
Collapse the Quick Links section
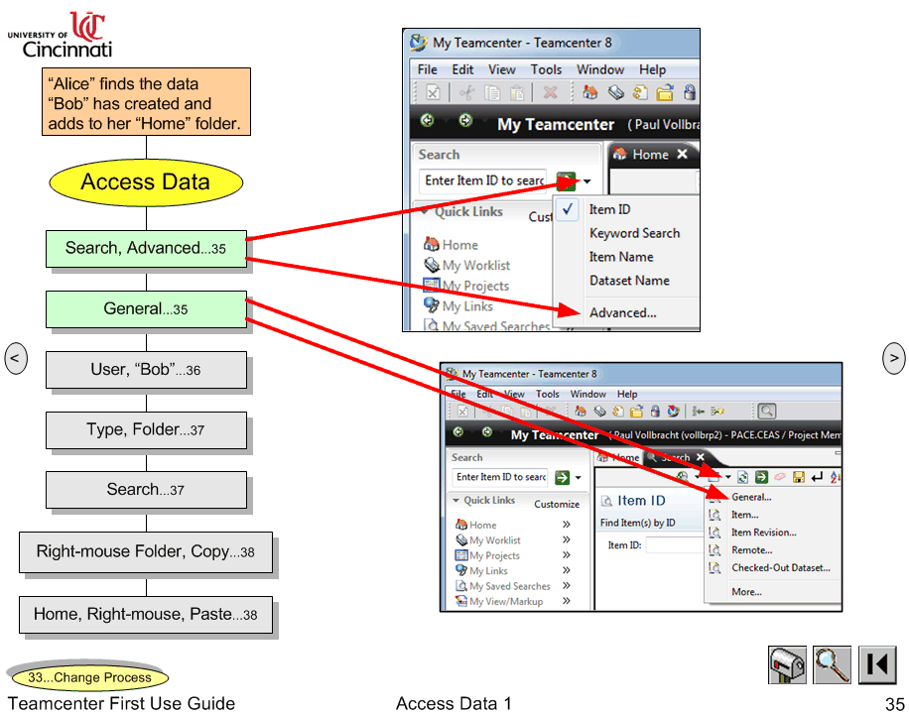456,500
